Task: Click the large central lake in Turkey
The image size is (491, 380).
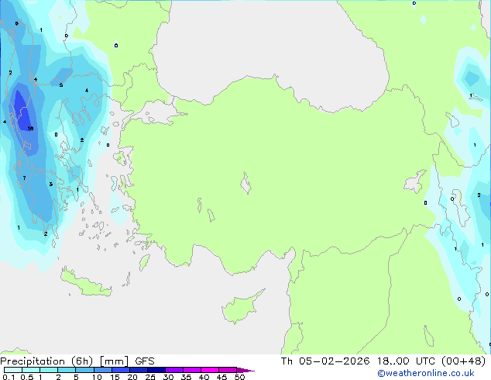Action: [x=245, y=184]
